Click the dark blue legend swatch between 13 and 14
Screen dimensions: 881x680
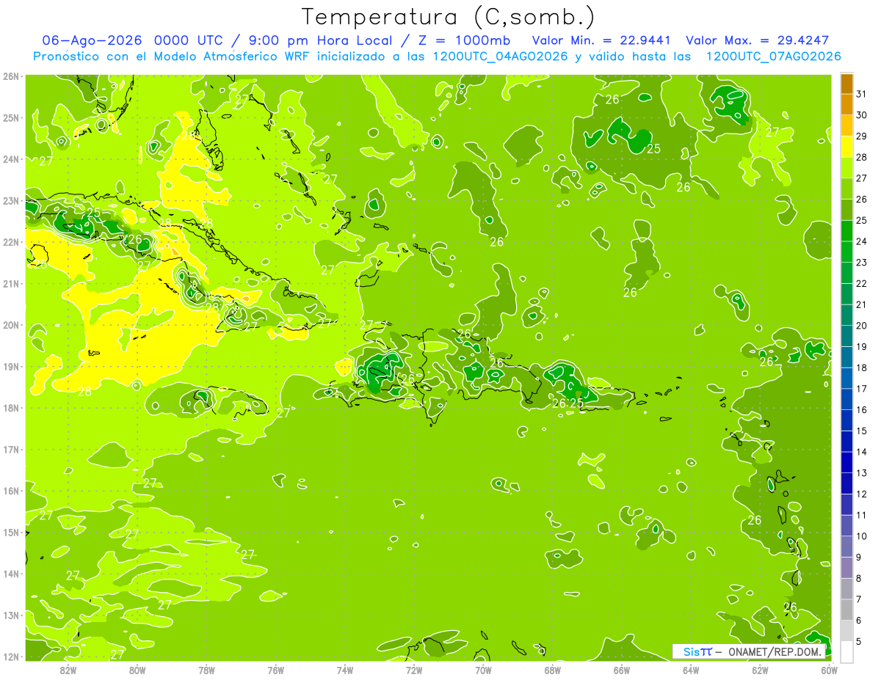pyautogui.click(x=846, y=463)
